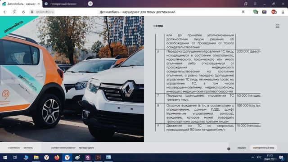Screen dimensions: 288x162
Task: Bookmark the page with the bookmark icon
Action: tap(243, 12)
